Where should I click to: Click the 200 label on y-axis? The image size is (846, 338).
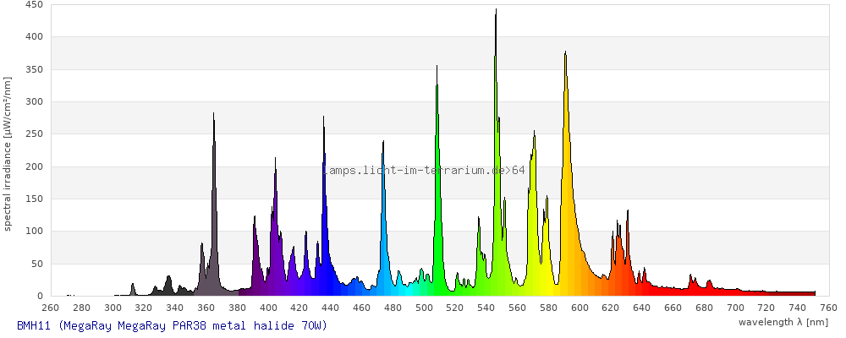coord(34,166)
